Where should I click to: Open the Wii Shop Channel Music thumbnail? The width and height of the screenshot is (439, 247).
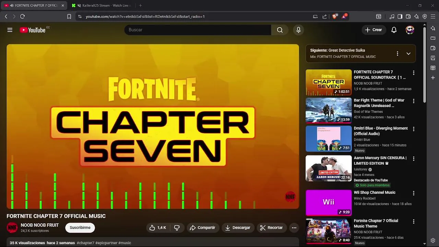(x=329, y=202)
